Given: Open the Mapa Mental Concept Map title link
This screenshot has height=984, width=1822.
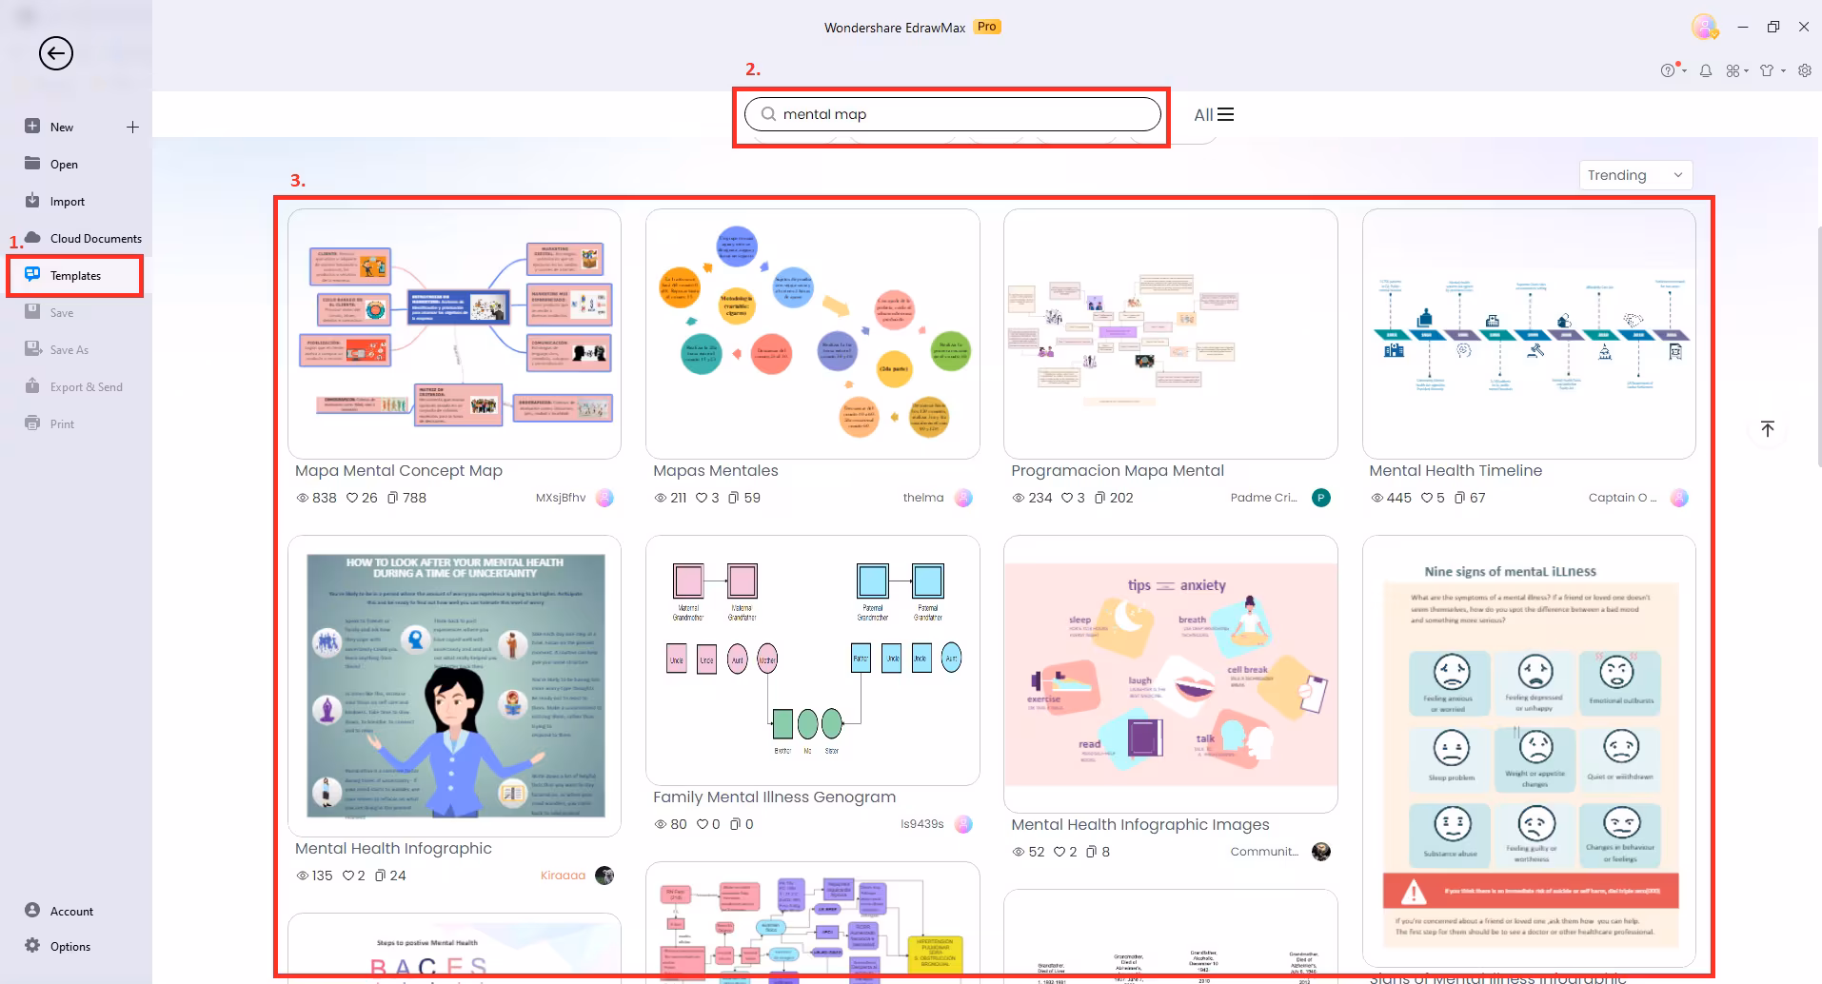Looking at the screenshot, I should point(399,470).
